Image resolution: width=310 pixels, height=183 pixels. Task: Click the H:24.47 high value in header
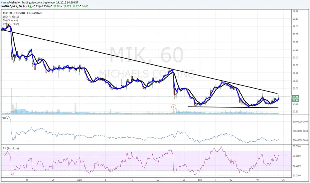pyautogui.click(x=65, y=6)
